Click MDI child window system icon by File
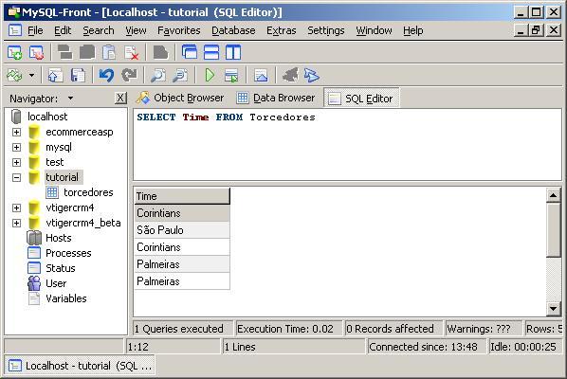This screenshot has width=567, height=379. [x=15, y=30]
